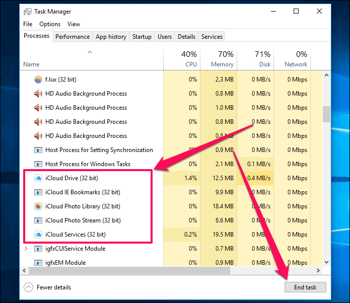Collapse view with Fewer details chevron

point(28,287)
